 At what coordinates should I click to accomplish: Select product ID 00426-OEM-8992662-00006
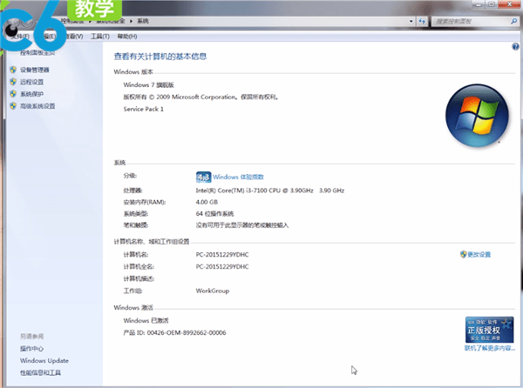click(x=187, y=333)
